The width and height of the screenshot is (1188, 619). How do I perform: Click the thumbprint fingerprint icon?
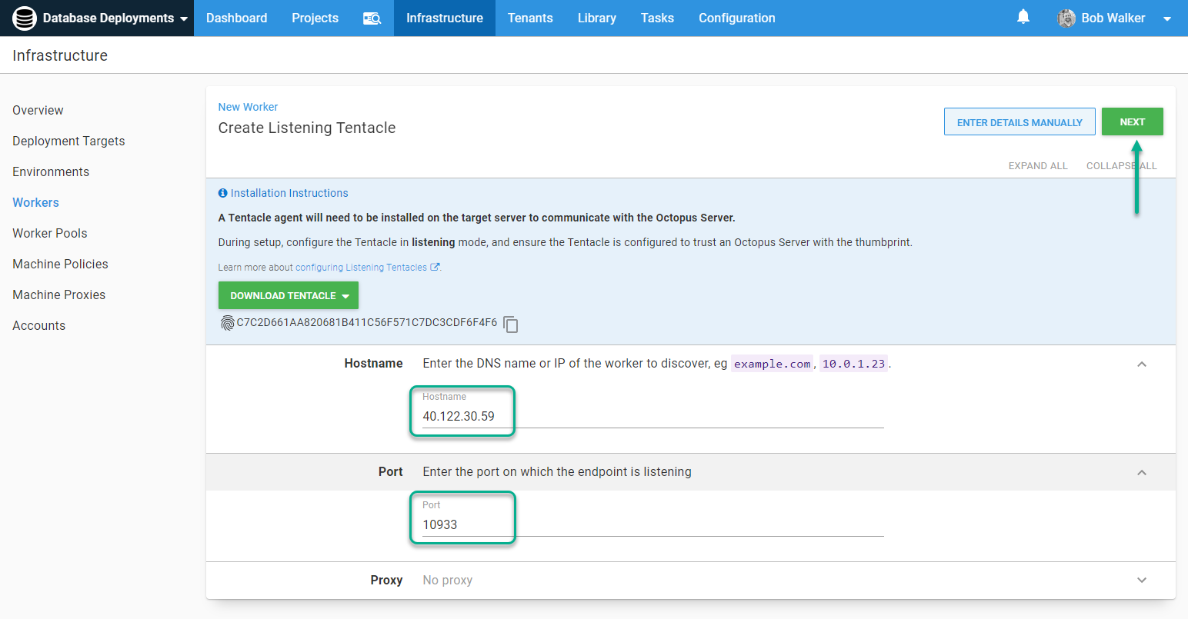[x=227, y=323]
